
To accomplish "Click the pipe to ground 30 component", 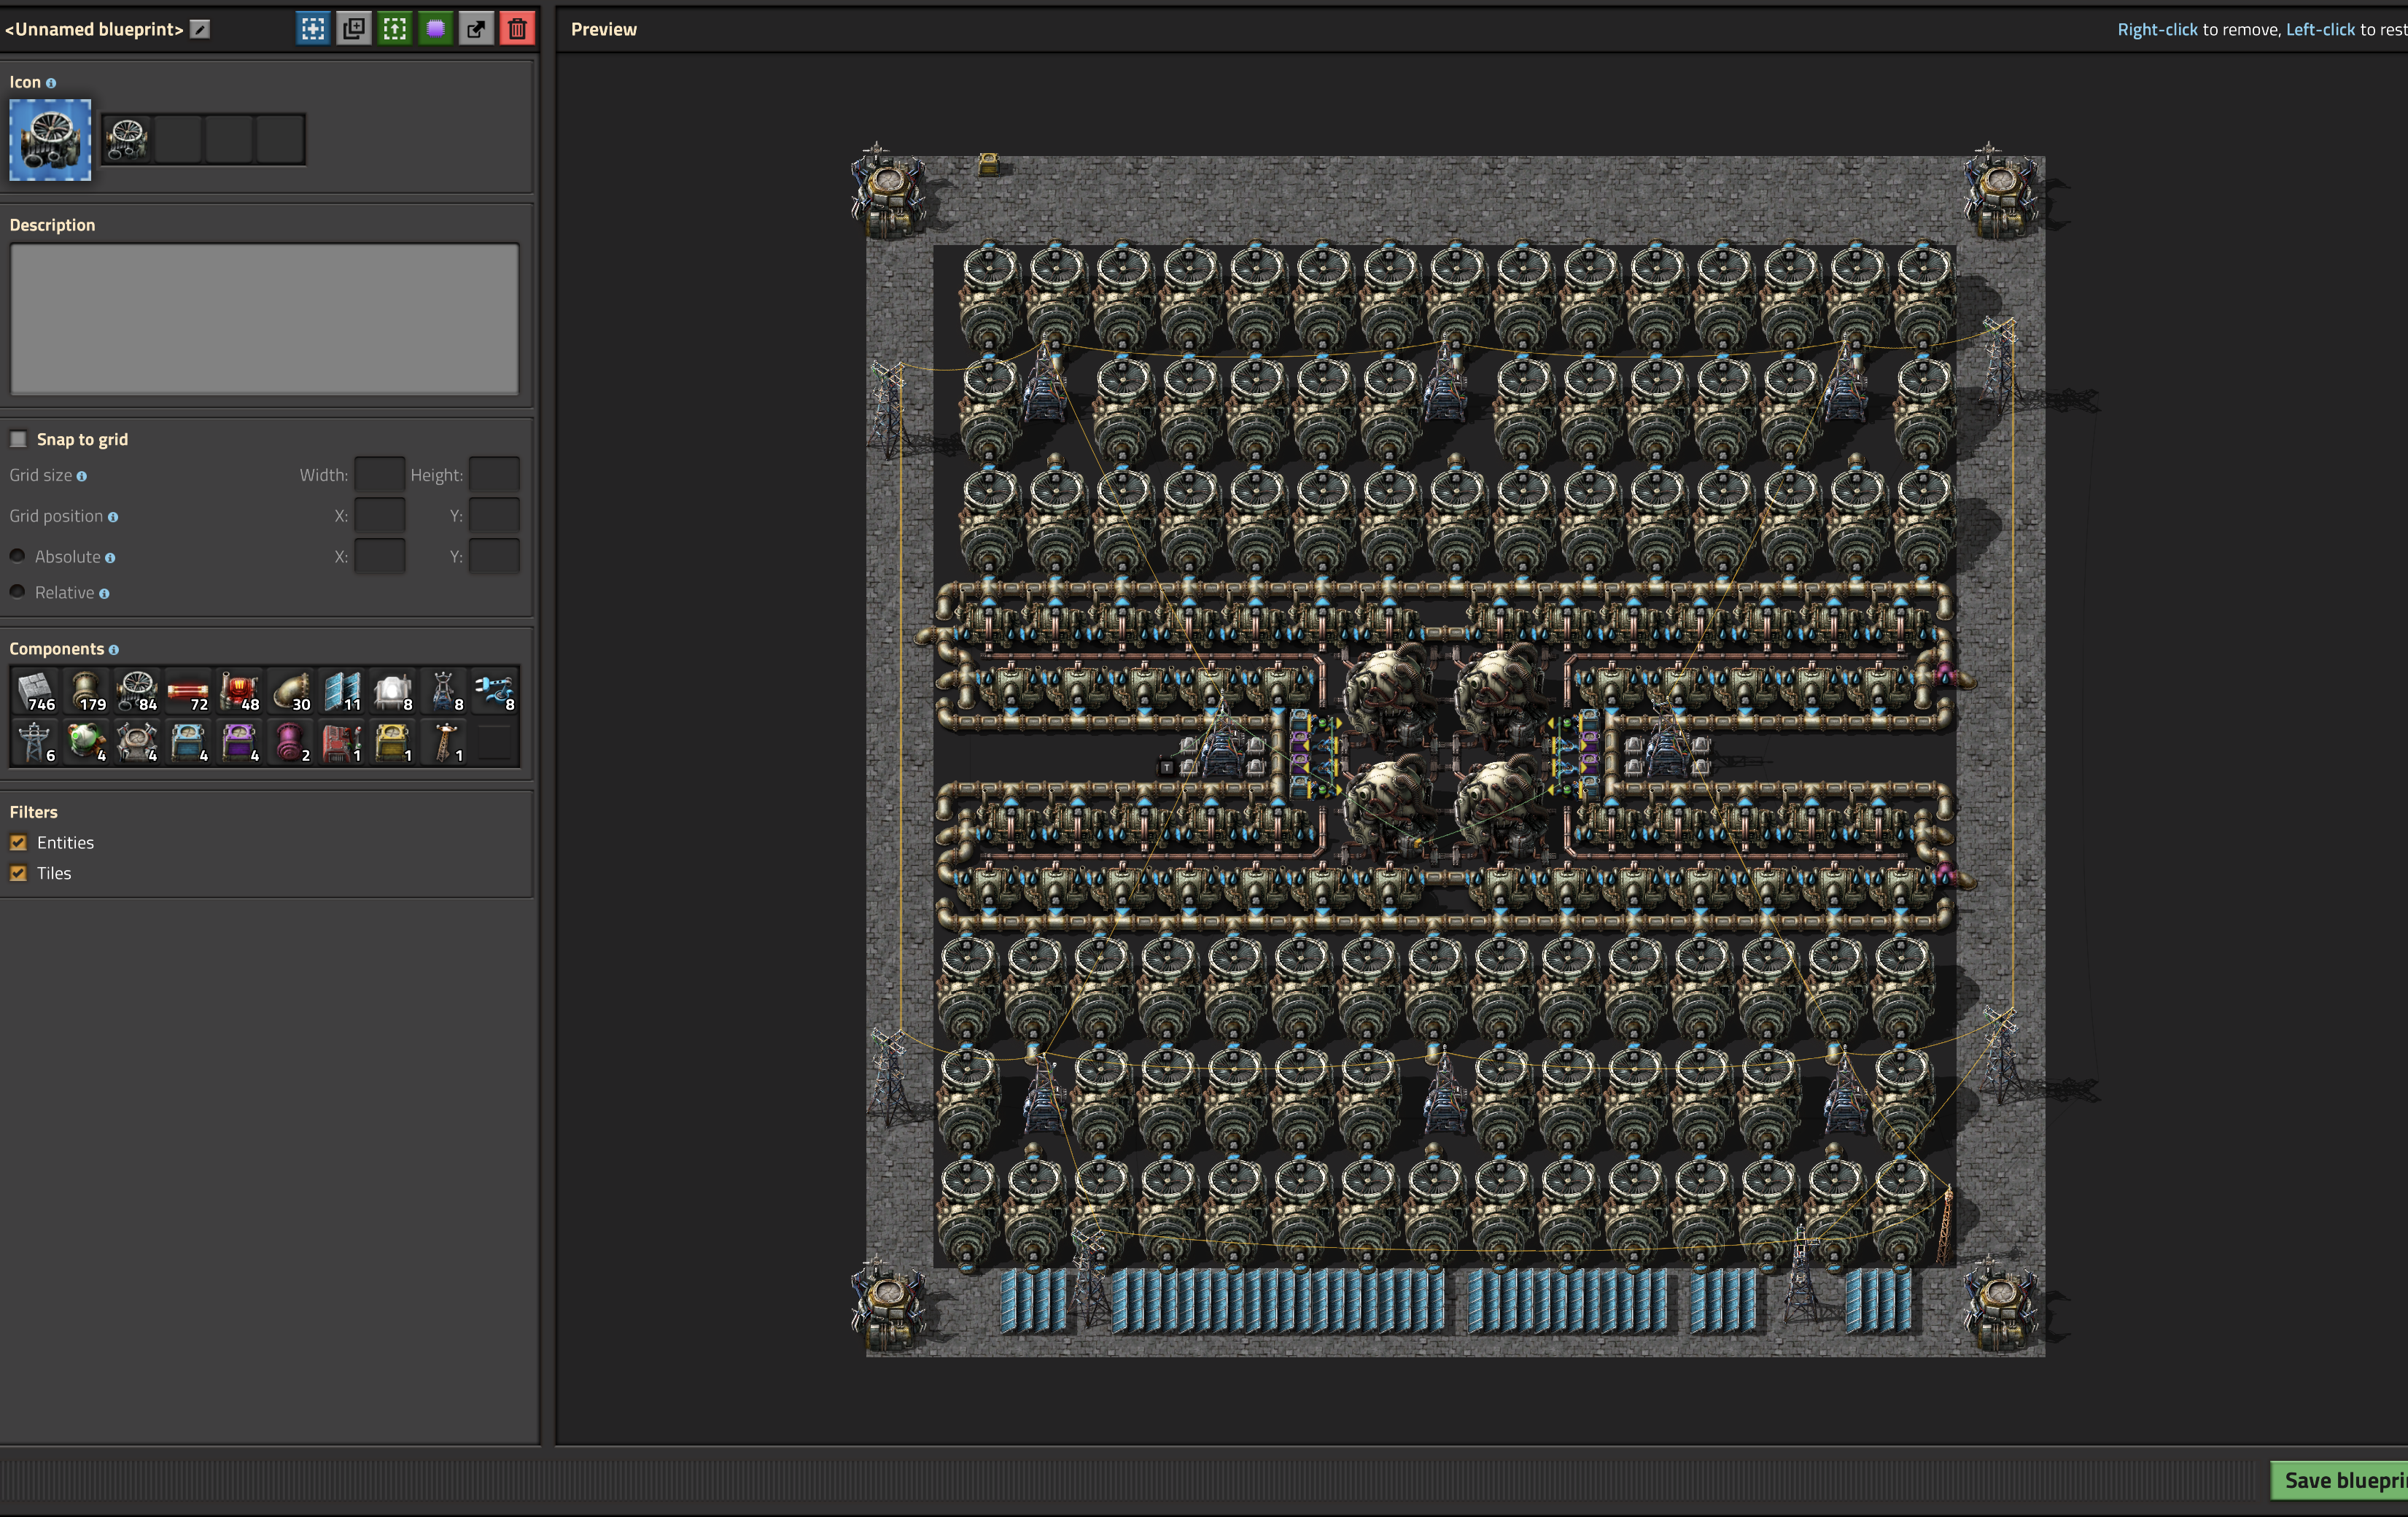I will click(x=290, y=691).
